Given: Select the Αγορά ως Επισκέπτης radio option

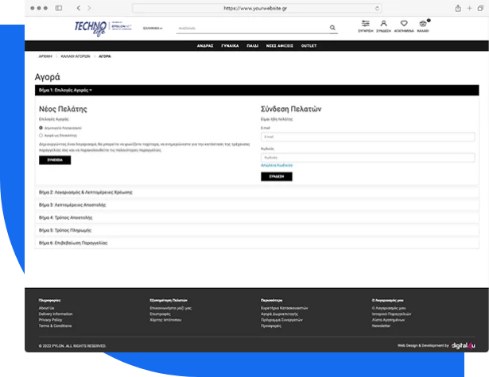Looking at the screenshot, I should coord(41,135).
